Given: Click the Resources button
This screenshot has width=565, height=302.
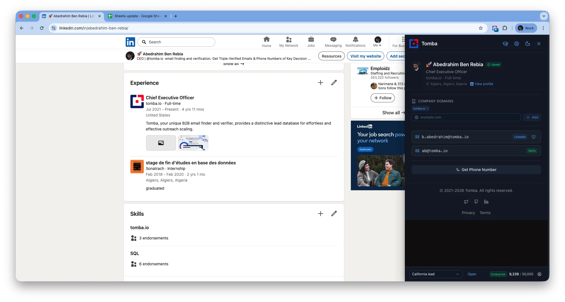Looking at the screenshot, I should pos(331,56).
